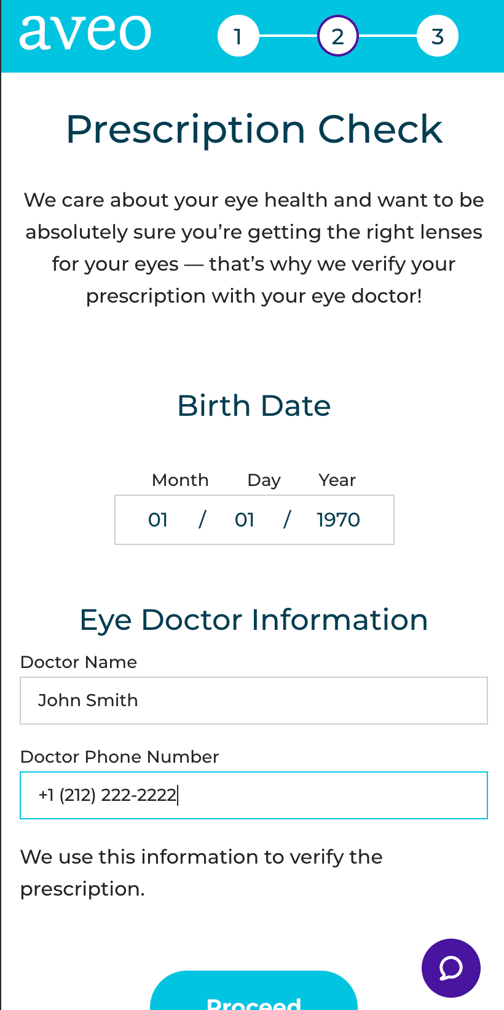504x1010 pixels.
Task: Click the Day label above date box
Action: pyautogui.click(x=264, y=480)
